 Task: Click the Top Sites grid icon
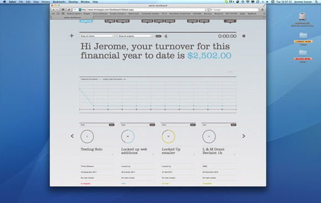pos(63,14)
